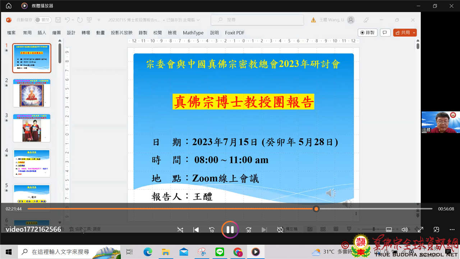Screen dimensions: 460x259
Task: Open the more options ellipsis menu
Action: click(x=452, y=230)
